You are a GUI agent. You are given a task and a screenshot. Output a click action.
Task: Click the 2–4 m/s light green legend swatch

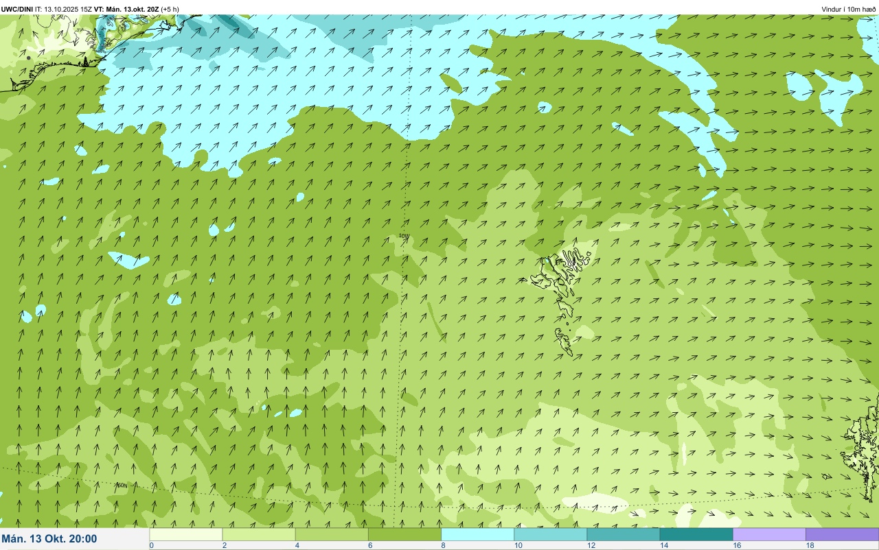click(259, 534)
